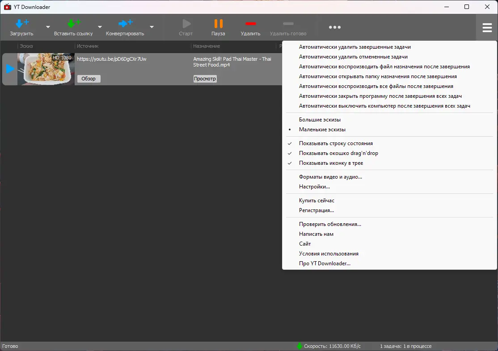Screen dimensions: 498x351
Task: Maximize the YT Downloader window
Action: point(467,7)
